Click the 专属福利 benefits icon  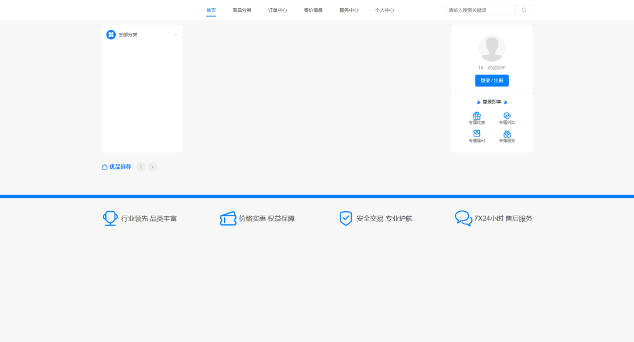pyautogui.click(x=477, y=134)
